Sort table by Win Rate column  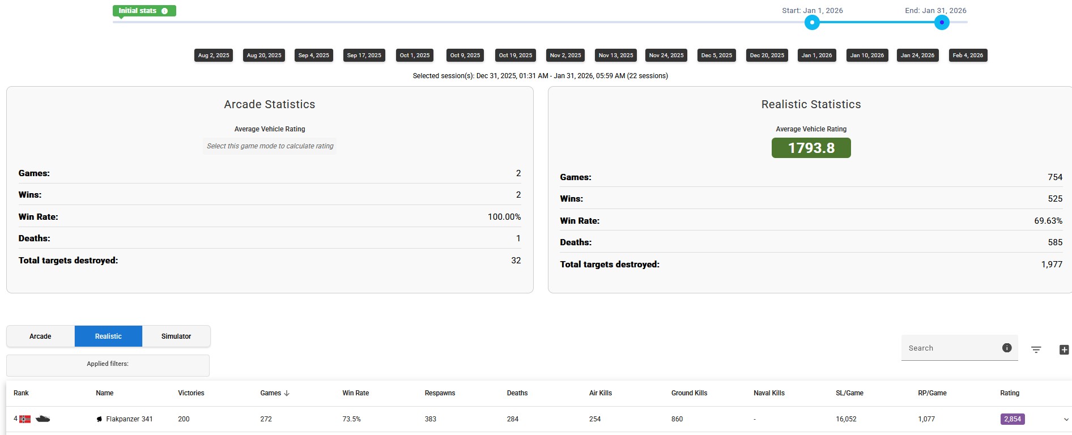pyautogui.click(x=355, y=393)
